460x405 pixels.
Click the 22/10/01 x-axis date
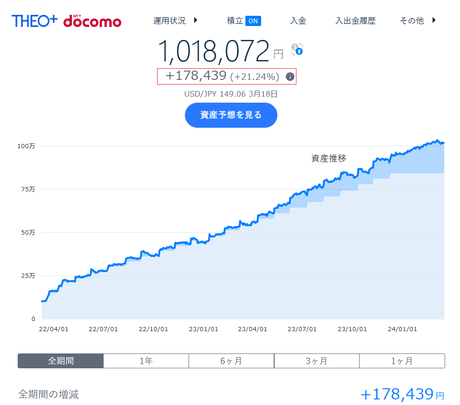153,329
